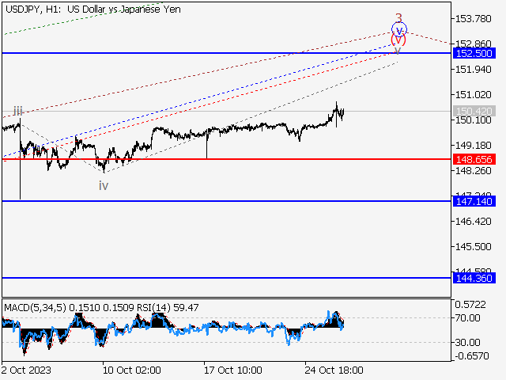
Task: Click the 70.00 RSI level label
Action: click(x=467, y=318)
